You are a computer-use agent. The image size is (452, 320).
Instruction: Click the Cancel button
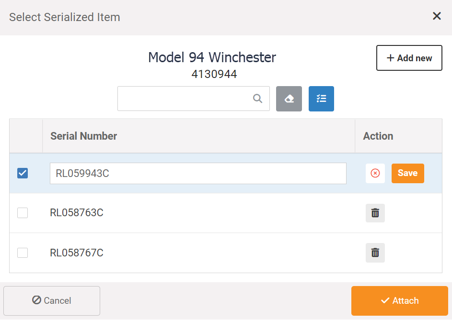click(x=52, y=301)
